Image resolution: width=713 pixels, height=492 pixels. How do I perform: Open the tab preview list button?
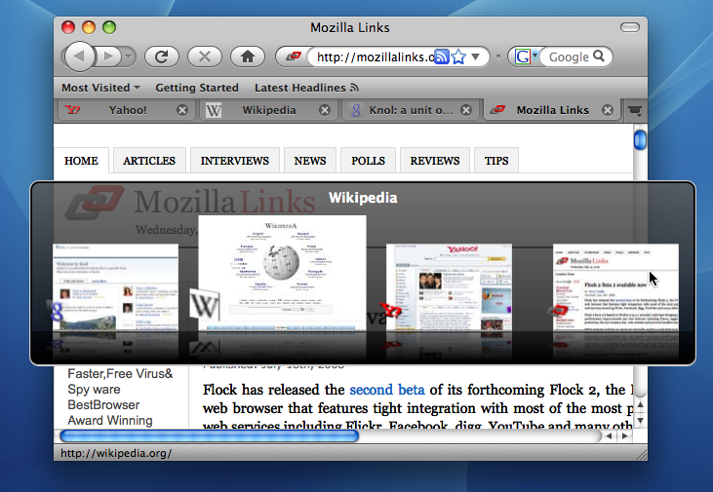(x=635, y=110)
